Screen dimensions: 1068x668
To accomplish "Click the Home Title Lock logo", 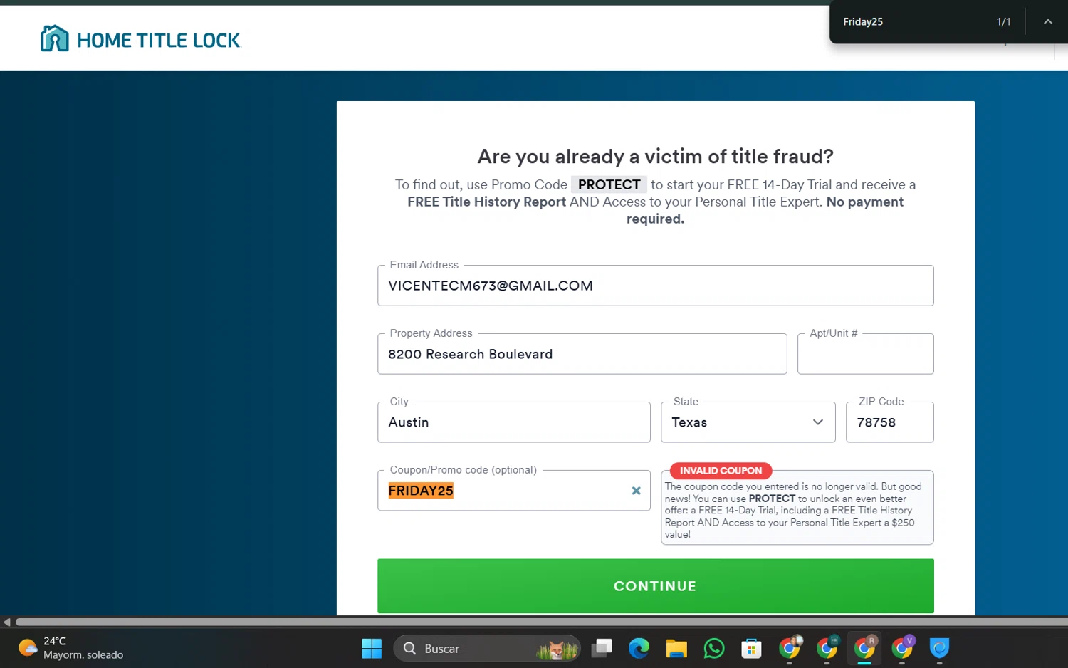I will 141,39.
